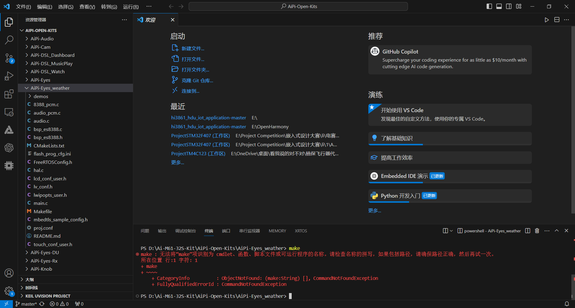Viewport: 575px width, 308px height.
Task: Expand the AiPi-Audio folder
Action: (x=75, y=39)
